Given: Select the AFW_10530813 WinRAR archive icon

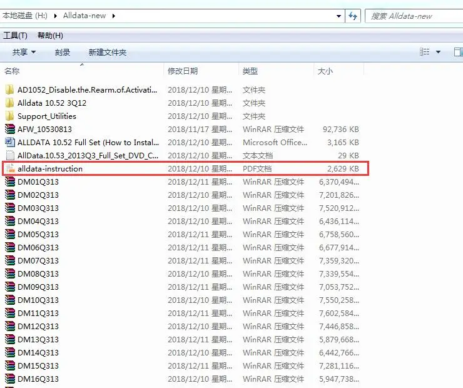Looking at the screenshot, I should [x=10, y=129].
